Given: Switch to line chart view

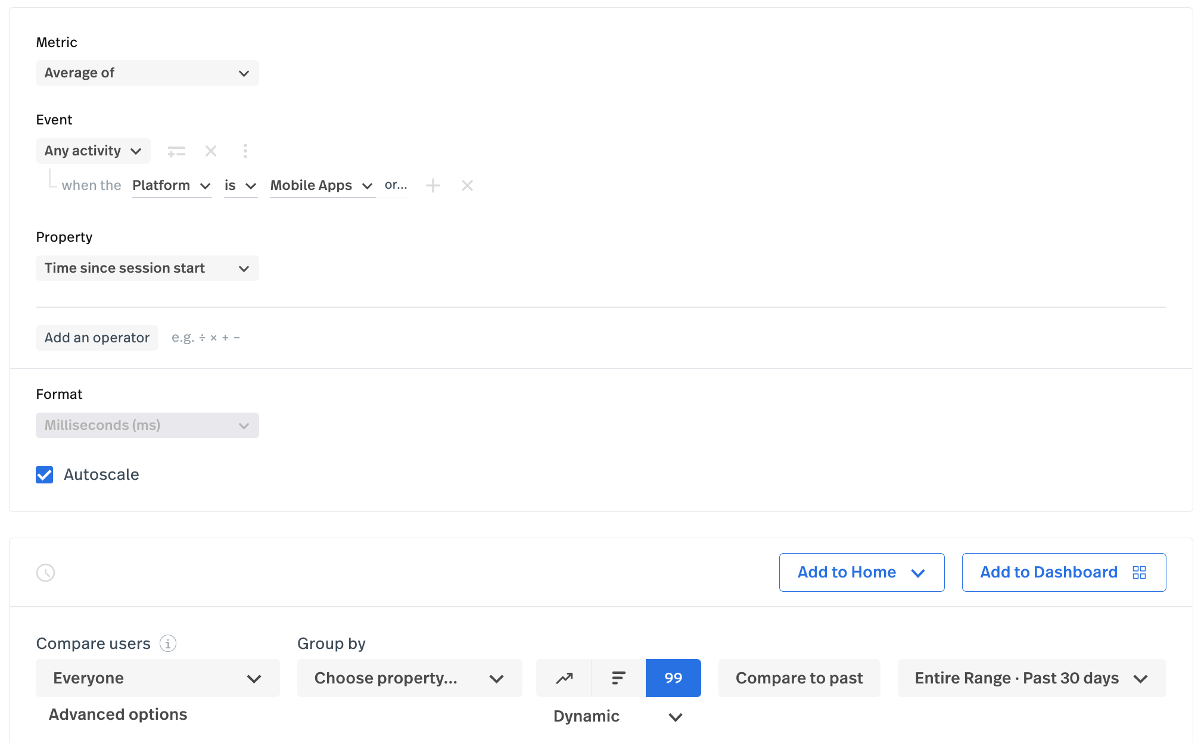Looking at the screenshot, I should coord(564,678).
